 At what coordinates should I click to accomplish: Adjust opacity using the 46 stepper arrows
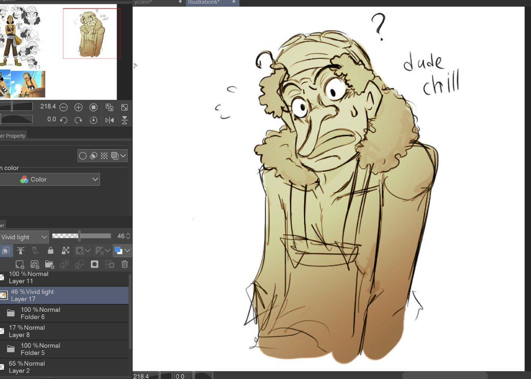pyautogui.click(x=128, y=237)
